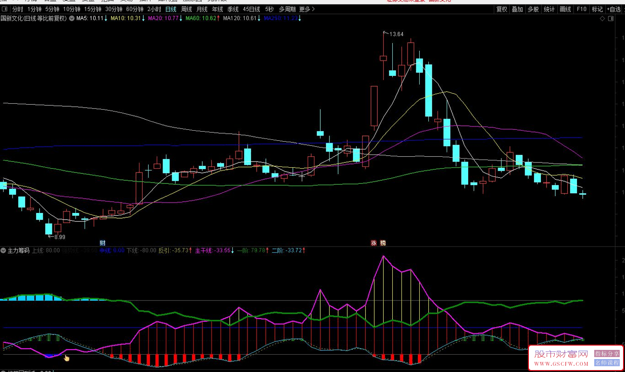Click the 标记 mark button
The width and height of the screenshot is (625, 372).
coord(597,9)
